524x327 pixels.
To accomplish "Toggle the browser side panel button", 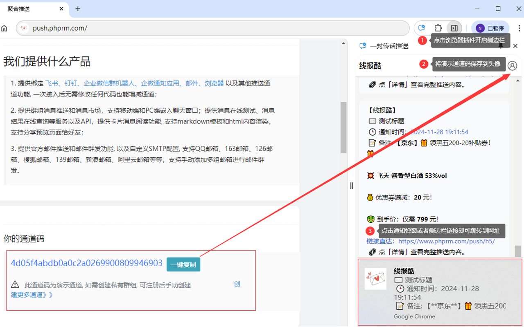I will pos(454,28).
